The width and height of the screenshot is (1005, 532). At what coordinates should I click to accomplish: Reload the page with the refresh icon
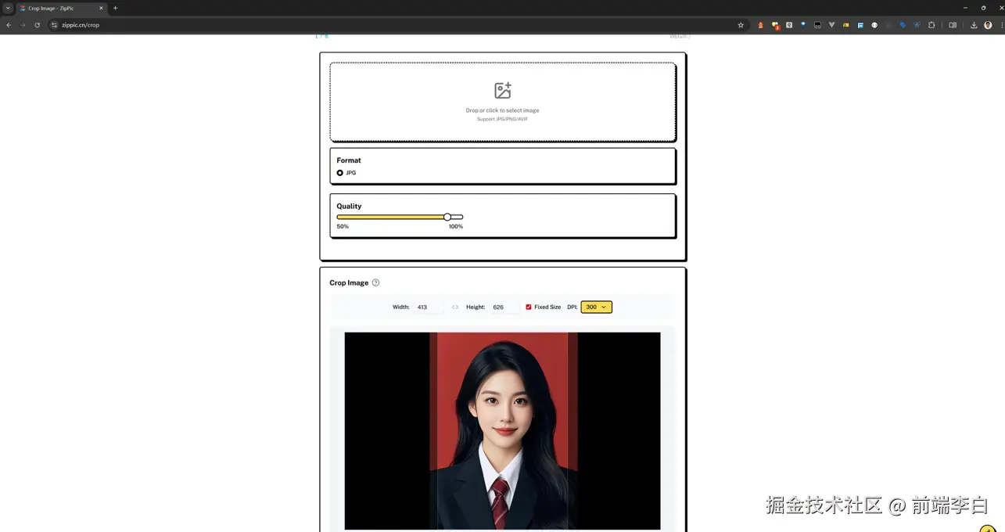pyautogui.click(x=37, y=24)
